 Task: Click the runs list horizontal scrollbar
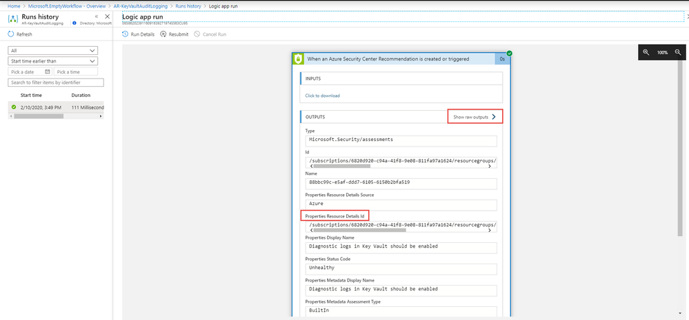(39, 116)
